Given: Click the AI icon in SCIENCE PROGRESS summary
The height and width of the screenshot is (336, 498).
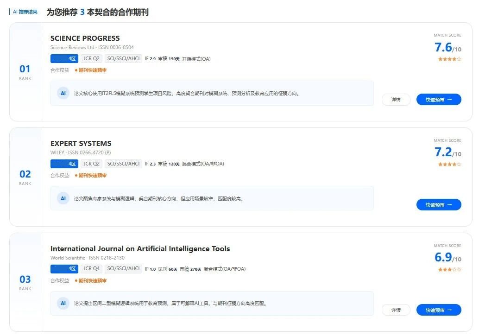Looking at the screenshot, I should click(63, 93).
